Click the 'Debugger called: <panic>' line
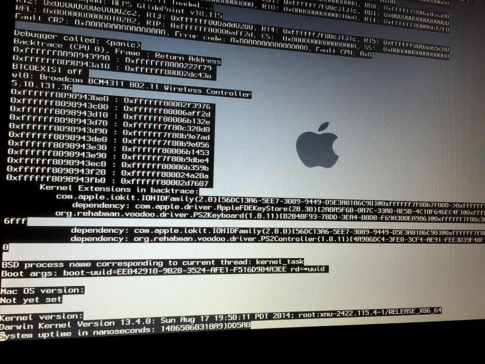Viewport: 485px width, 364px height. pos(77,39)
